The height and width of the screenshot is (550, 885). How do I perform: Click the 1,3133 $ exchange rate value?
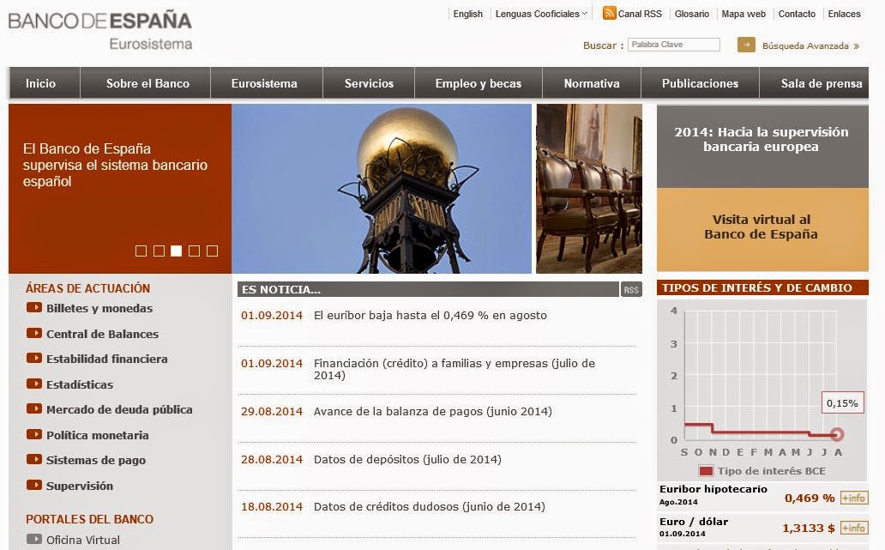(808, 528)
